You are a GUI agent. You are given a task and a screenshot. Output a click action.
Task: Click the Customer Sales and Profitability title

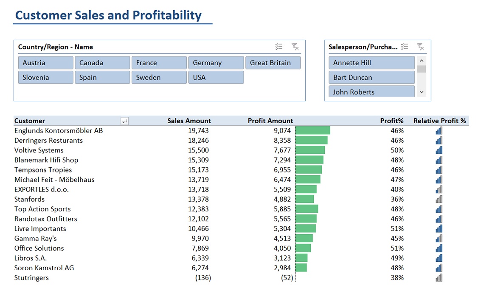108,15
